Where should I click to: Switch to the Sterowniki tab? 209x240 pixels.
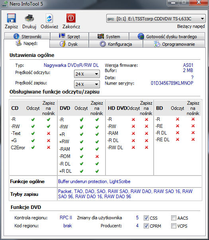27,36
